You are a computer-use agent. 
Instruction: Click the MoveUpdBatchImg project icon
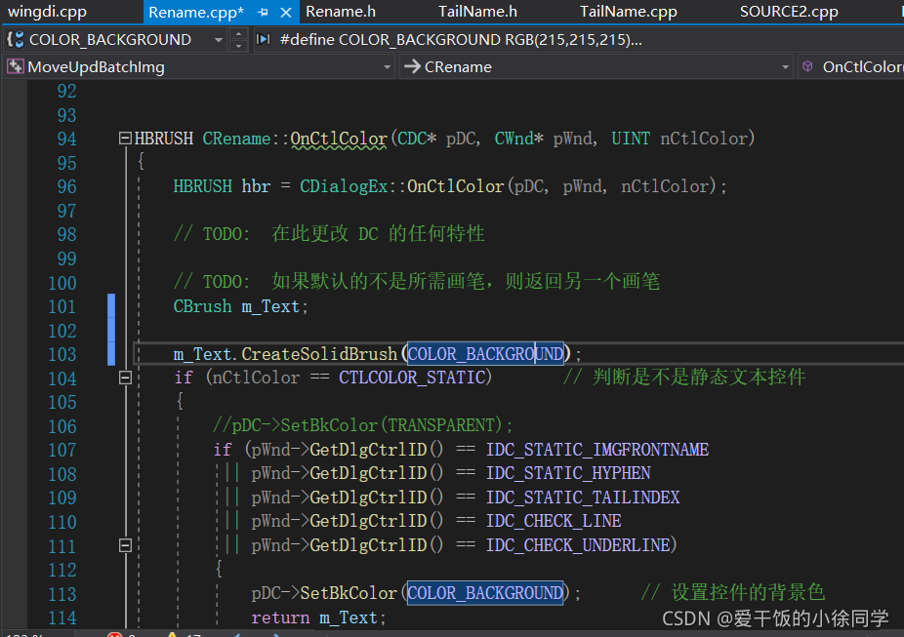15,66
